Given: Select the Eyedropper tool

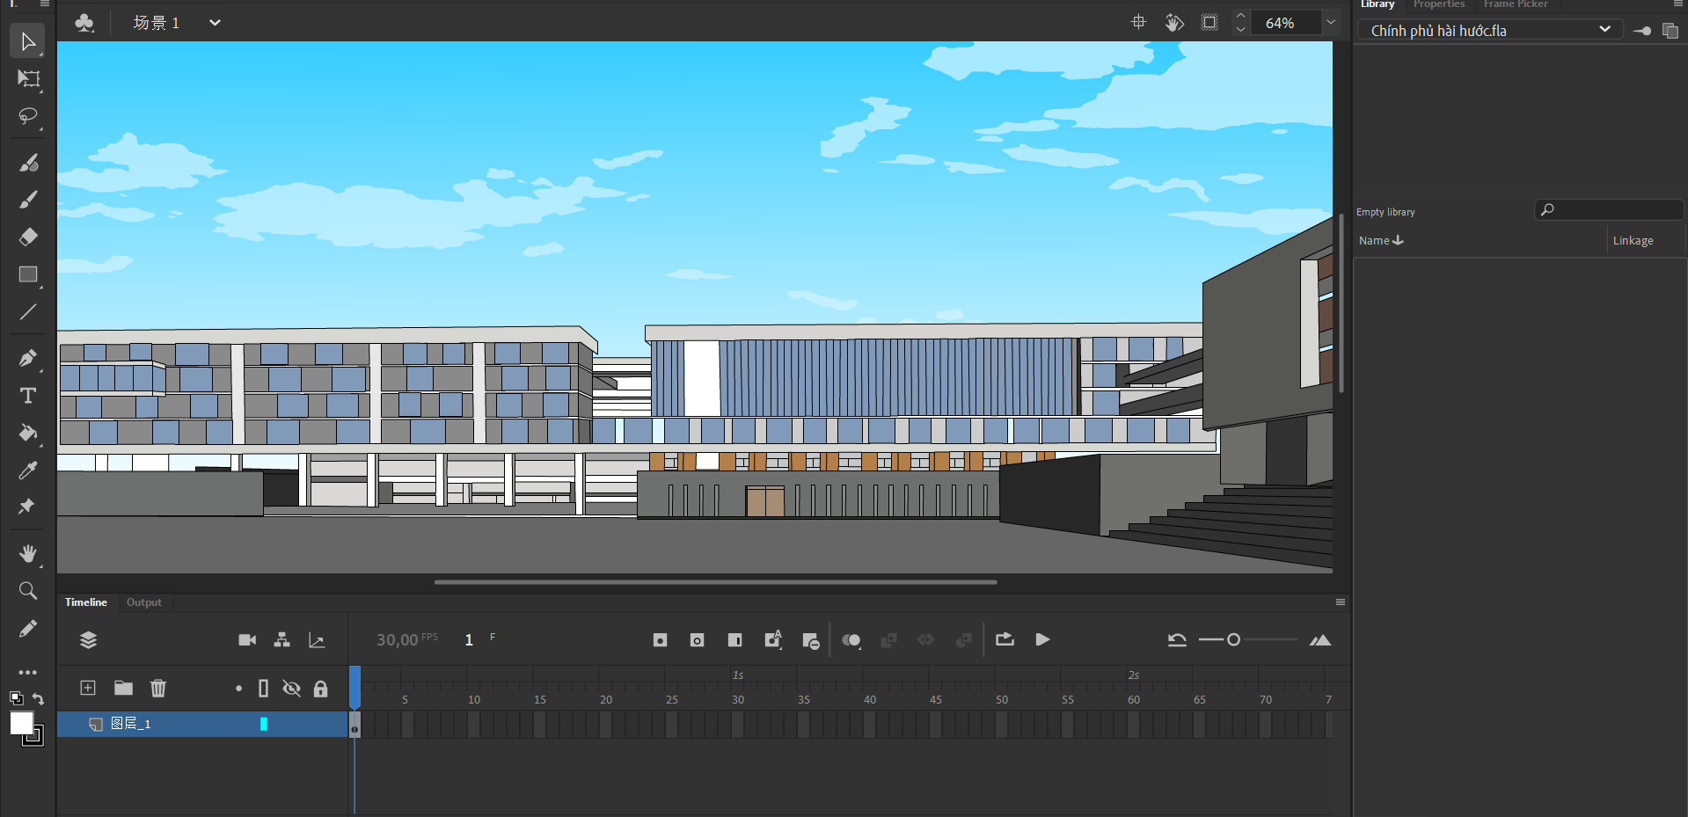Looking at the screenshot, I should pyautogui.click(x=28, y=471).
